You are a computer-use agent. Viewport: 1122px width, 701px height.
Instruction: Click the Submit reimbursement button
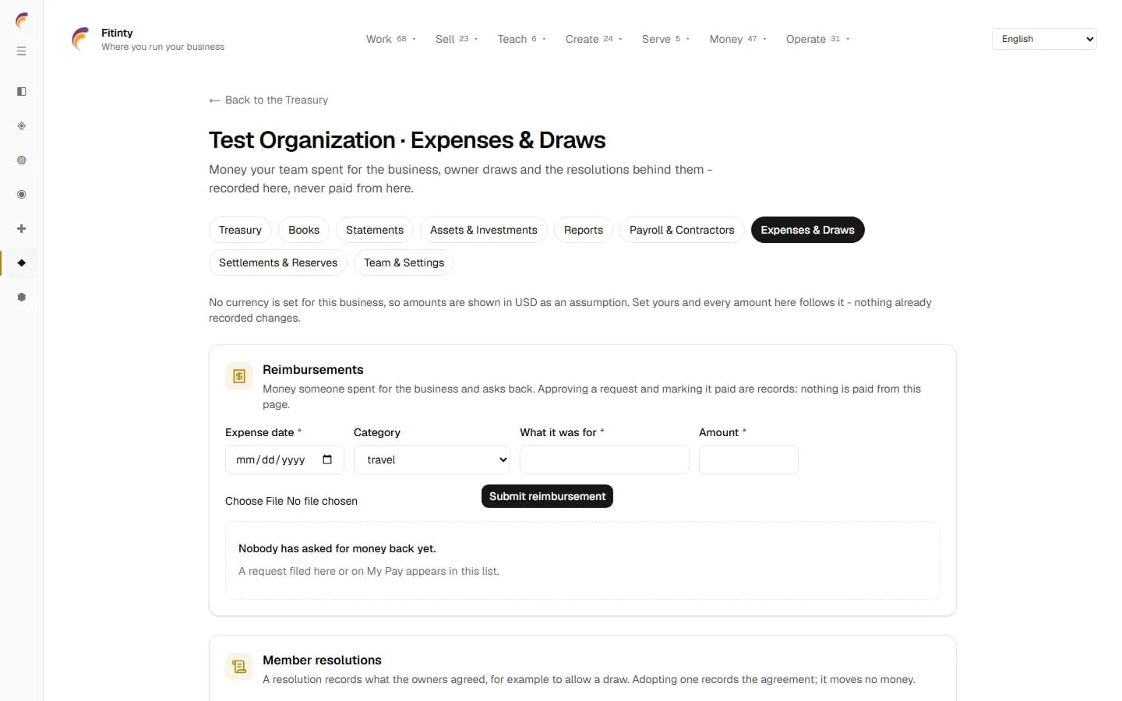tap(547, 496)
